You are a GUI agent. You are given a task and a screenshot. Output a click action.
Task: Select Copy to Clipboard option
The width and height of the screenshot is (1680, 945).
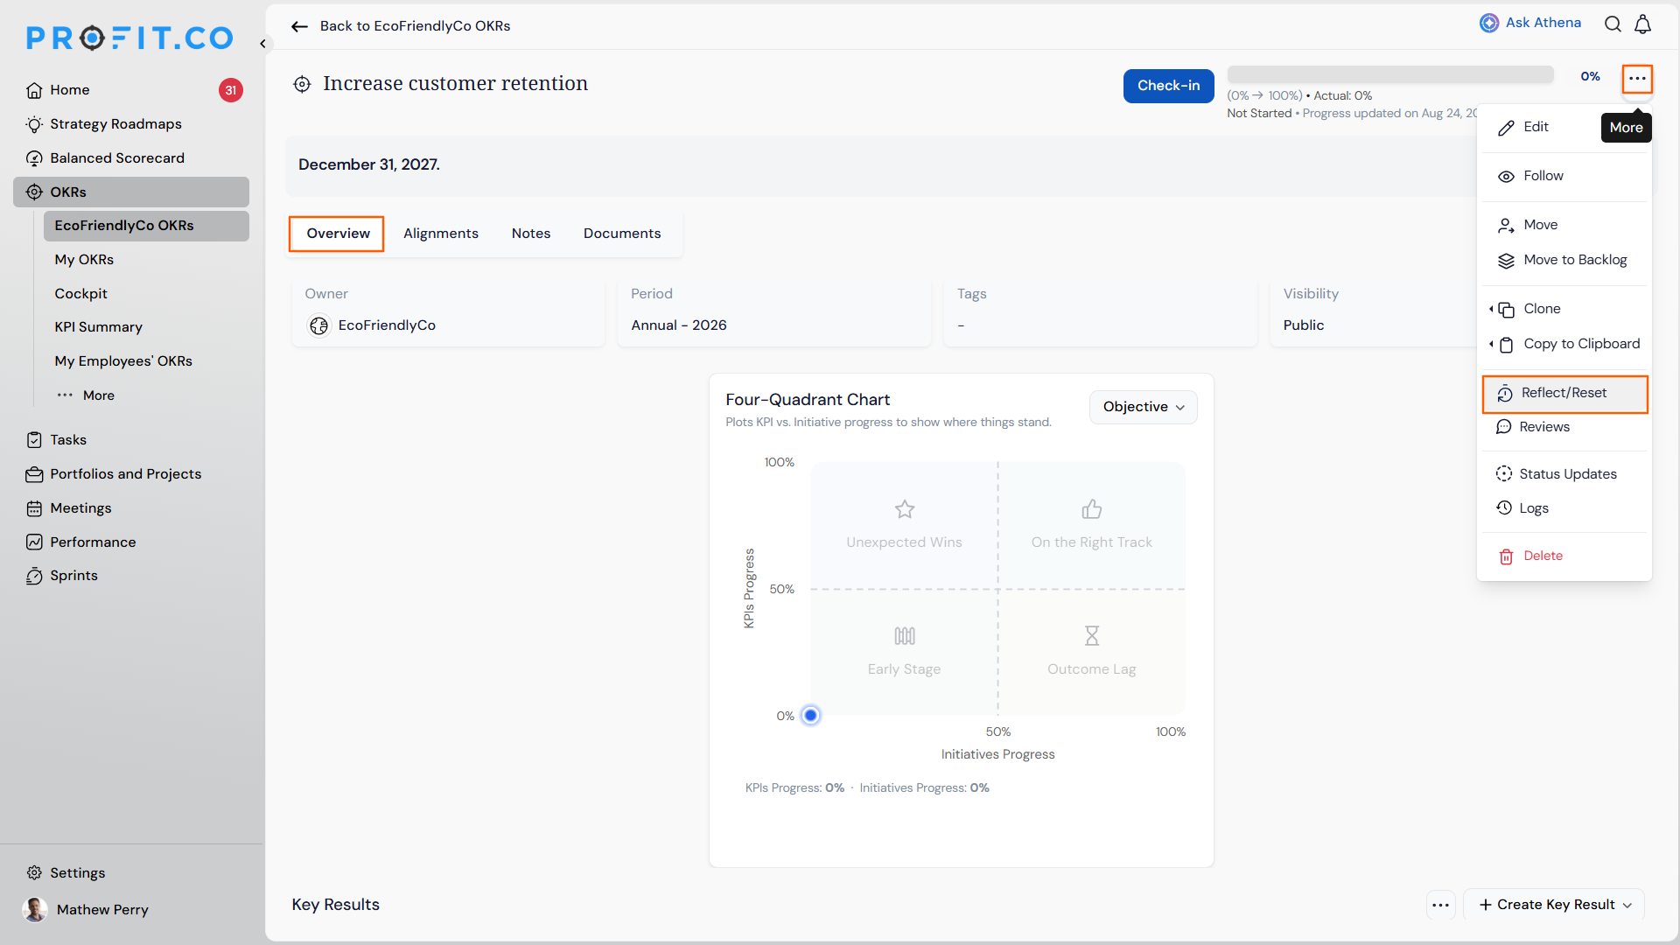[x=1564, y=345]
